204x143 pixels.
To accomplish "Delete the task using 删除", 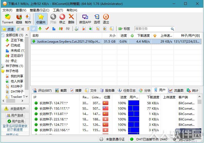I will click(x=71, y=19).
